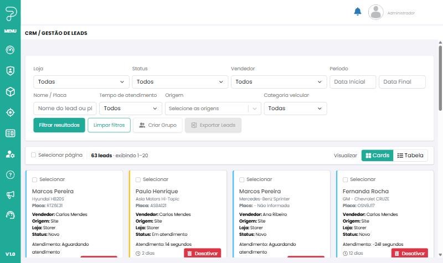Viewport: 443px width, 263px height.
Task: Click the CRM / GESTÃO DE LEADS breadcrumb
Action: pos(56,33)
